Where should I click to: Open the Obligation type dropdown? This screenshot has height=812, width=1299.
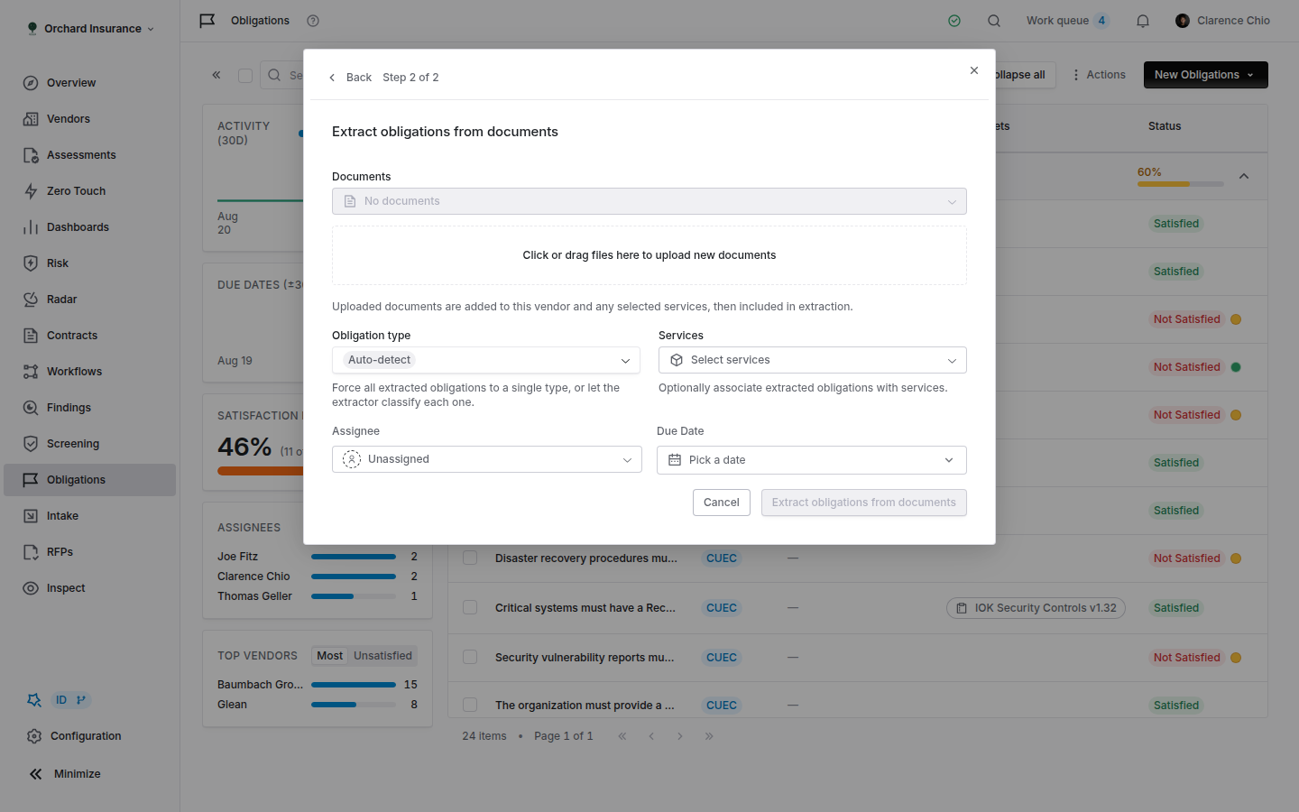click(x=486, y=360)
